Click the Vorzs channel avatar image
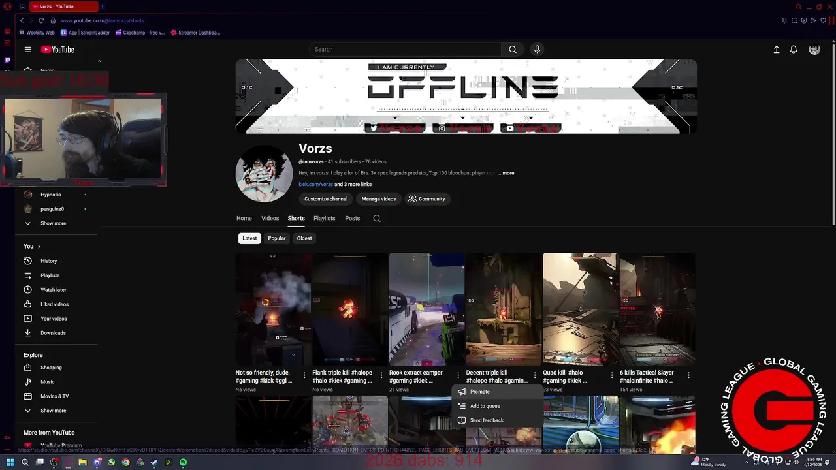 [x=264, y=174]
